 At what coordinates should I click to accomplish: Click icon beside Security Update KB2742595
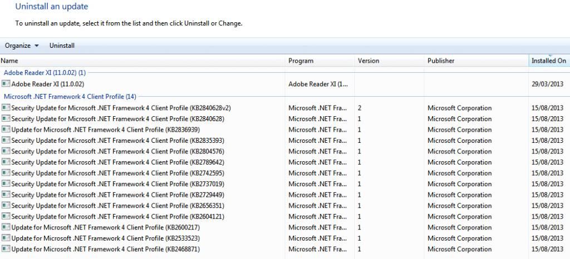(6, 173)
